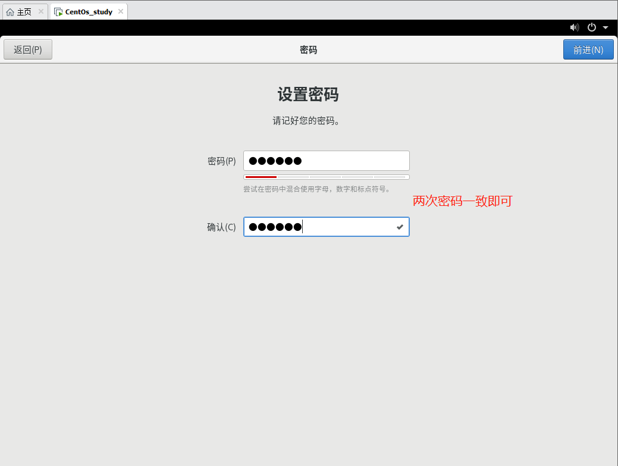Close the 主页 tab with its X
This screenshot has height=466, width=618.
coord(40,11)
